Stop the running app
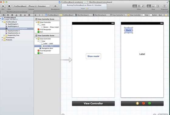This screenshot has width=170, height=115. pos(9,6)
